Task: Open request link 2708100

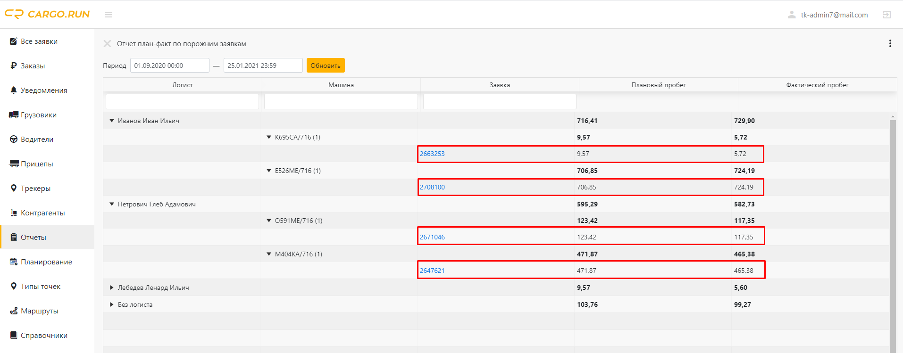Action: point(432,187)
